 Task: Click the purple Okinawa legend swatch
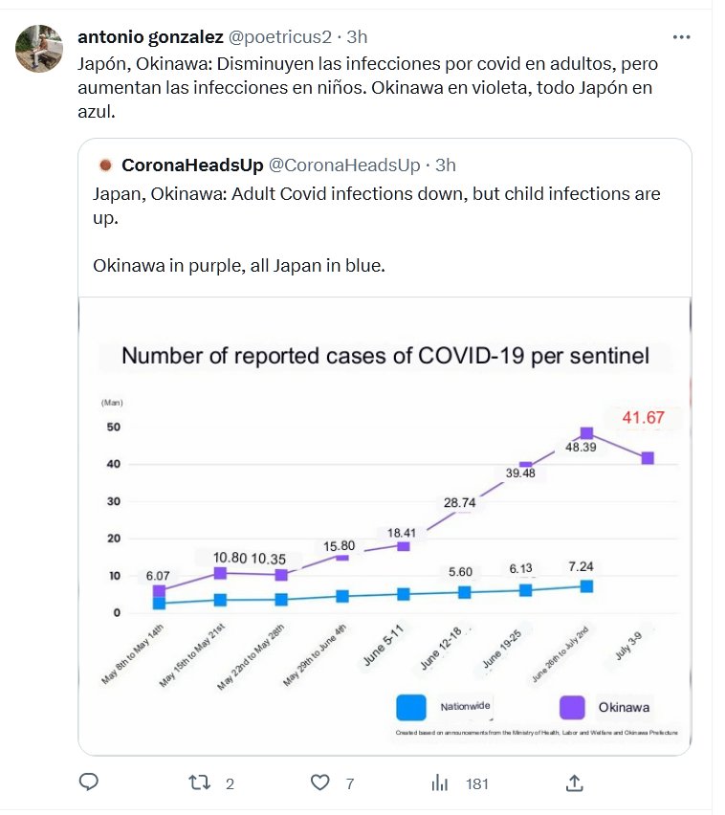point(571,707)
